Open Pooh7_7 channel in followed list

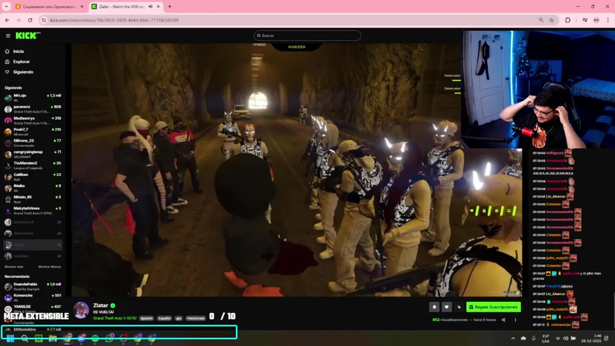point(33,131)
